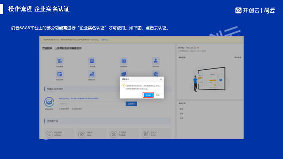Open the route-shaped icon in the first icon row
Image resolution: width=283 pixels, height=159 pixels.
(x=60, y=61)
